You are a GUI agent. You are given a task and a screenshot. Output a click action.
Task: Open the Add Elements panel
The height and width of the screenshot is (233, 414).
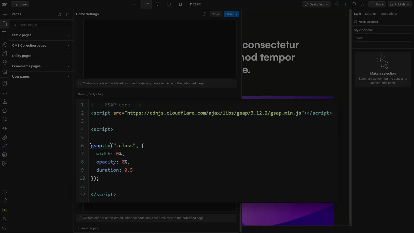[5, 14]
